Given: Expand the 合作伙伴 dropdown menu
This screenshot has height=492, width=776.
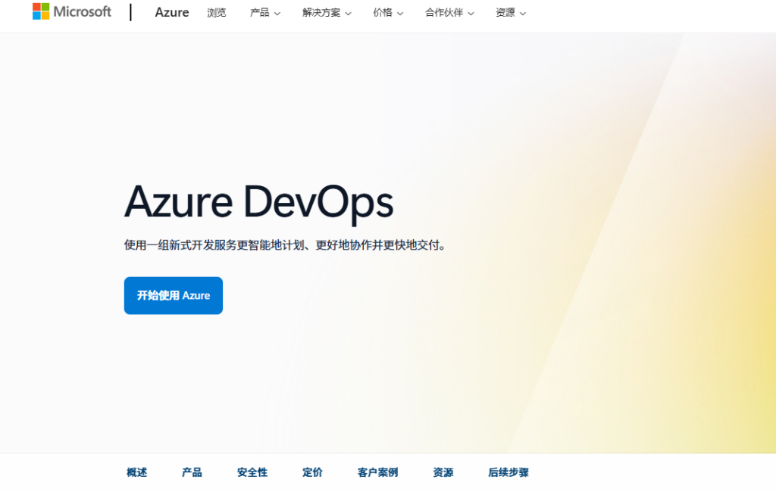Looking at the screenshot, I should [x=449, y=13].
